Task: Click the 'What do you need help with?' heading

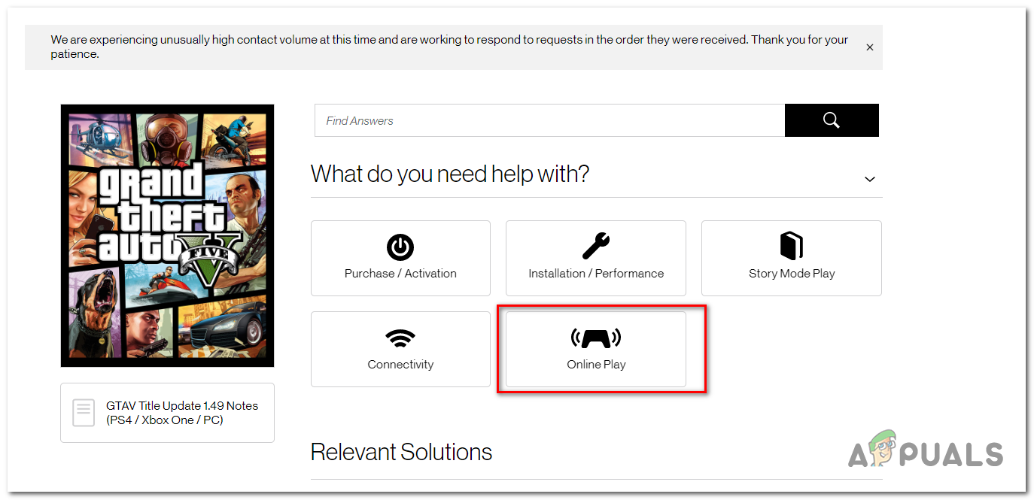Action: (450, 174)
